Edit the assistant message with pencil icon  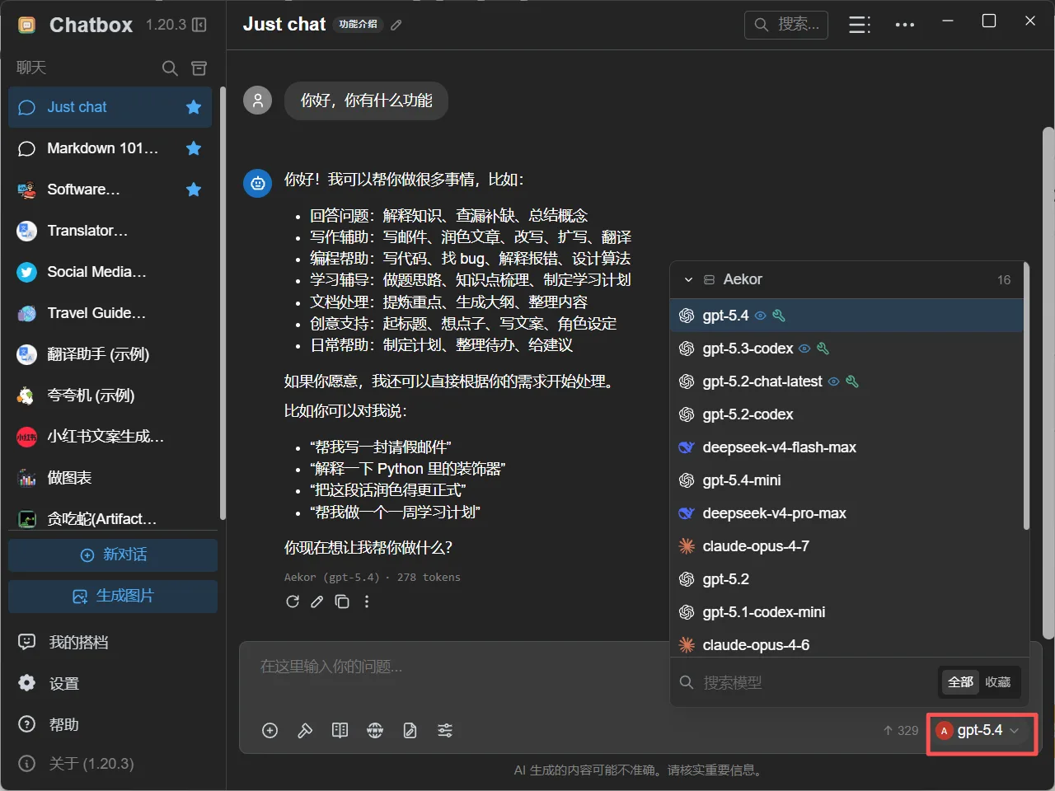pyautogui.click(x=317, y=601)
